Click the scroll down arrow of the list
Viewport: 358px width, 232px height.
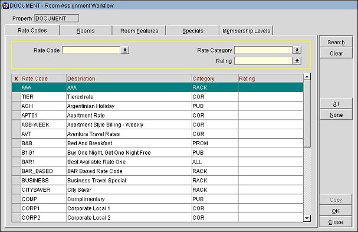tap(307, 218)
